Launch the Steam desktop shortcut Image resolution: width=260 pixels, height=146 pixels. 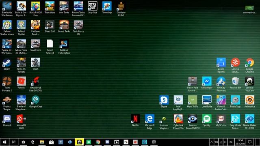click(x=7, y=64)
